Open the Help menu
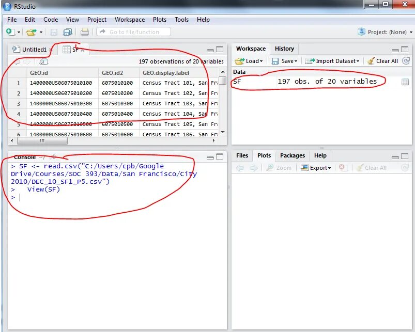Screen dimensions: 415x332 [x=203, y=20]
